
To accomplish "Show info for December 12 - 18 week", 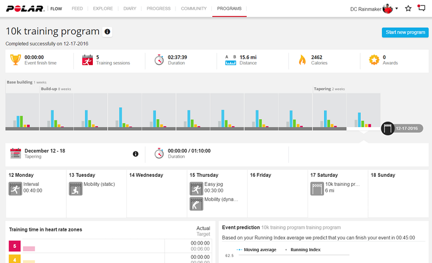I will [x=136, y=154].
